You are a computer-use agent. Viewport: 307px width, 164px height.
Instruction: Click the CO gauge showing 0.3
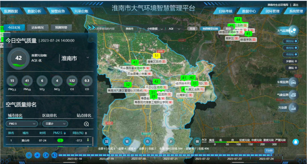tap(87, 81)
